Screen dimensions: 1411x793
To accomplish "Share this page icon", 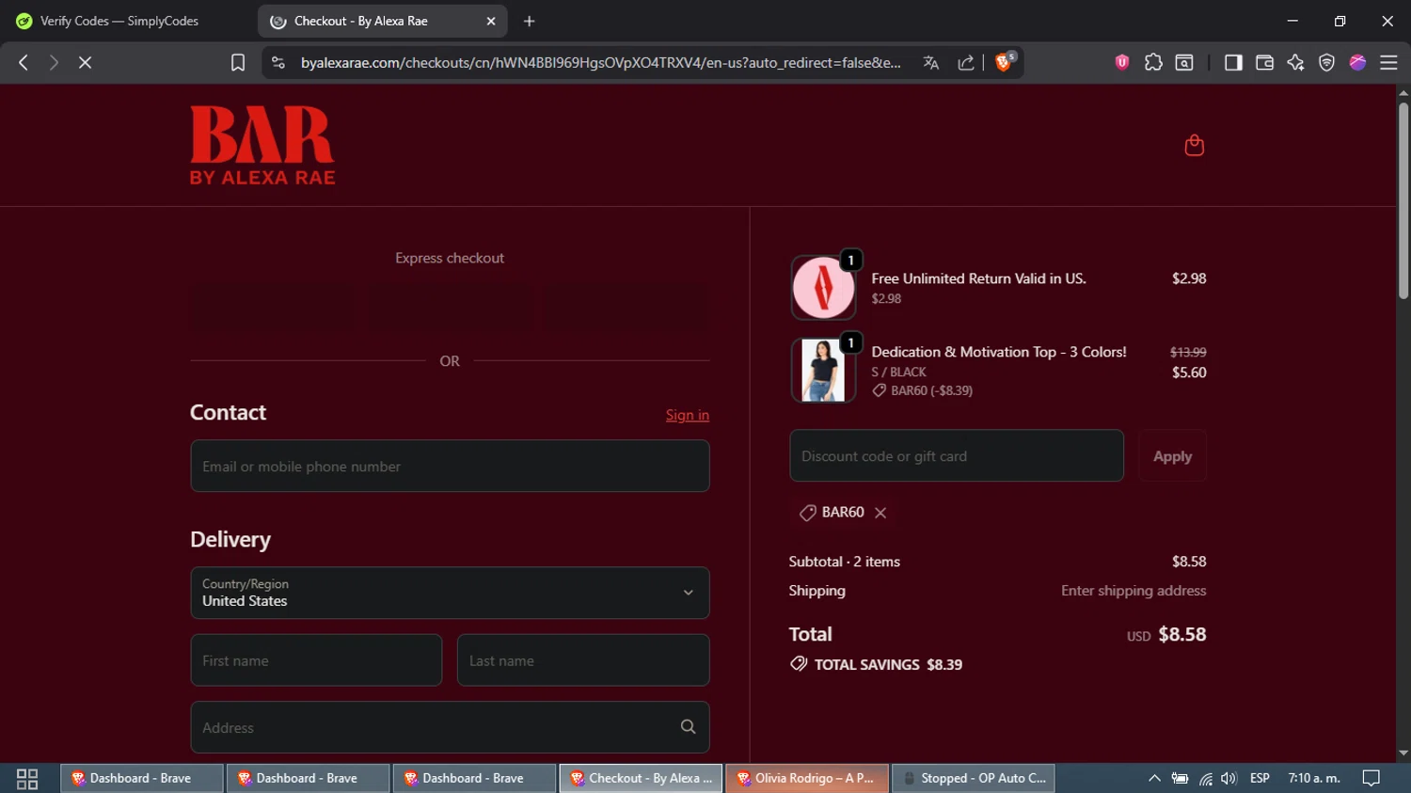I will (x=966, y=62).
